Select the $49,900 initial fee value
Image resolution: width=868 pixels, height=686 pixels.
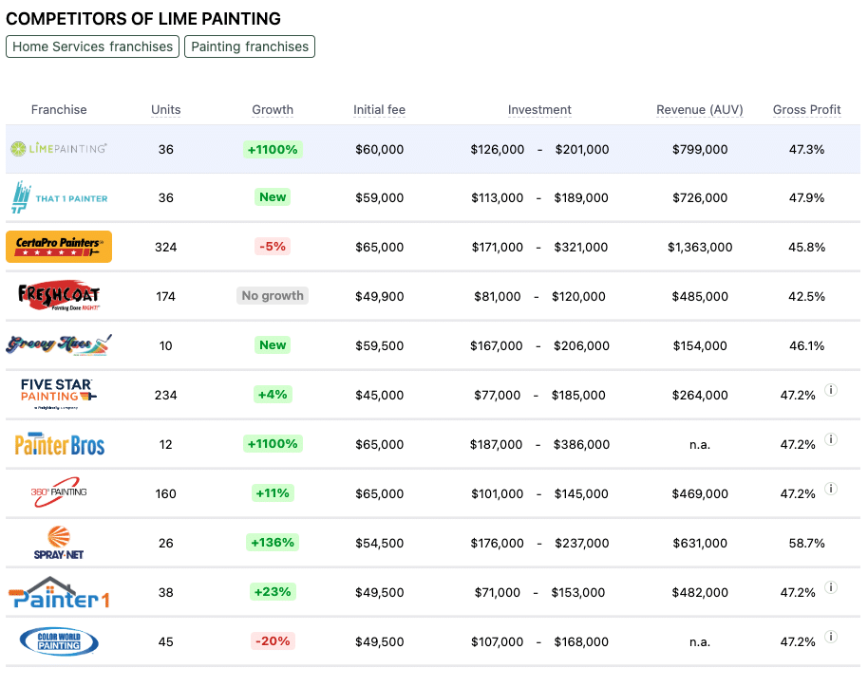[379, 296]
